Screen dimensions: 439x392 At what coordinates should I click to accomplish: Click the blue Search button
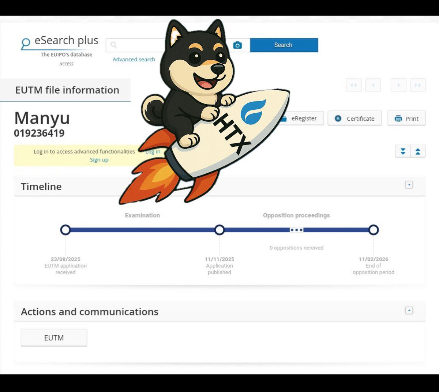[x=284, y=45]
